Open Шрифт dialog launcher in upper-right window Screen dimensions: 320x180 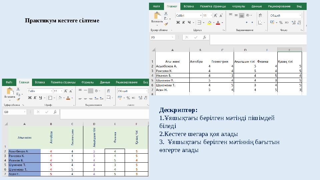coord(224,30)
